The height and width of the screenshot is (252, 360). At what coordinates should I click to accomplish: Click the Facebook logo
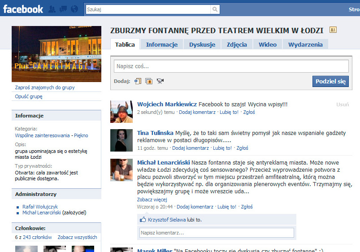pyautogui.click(x=23, y=9)
